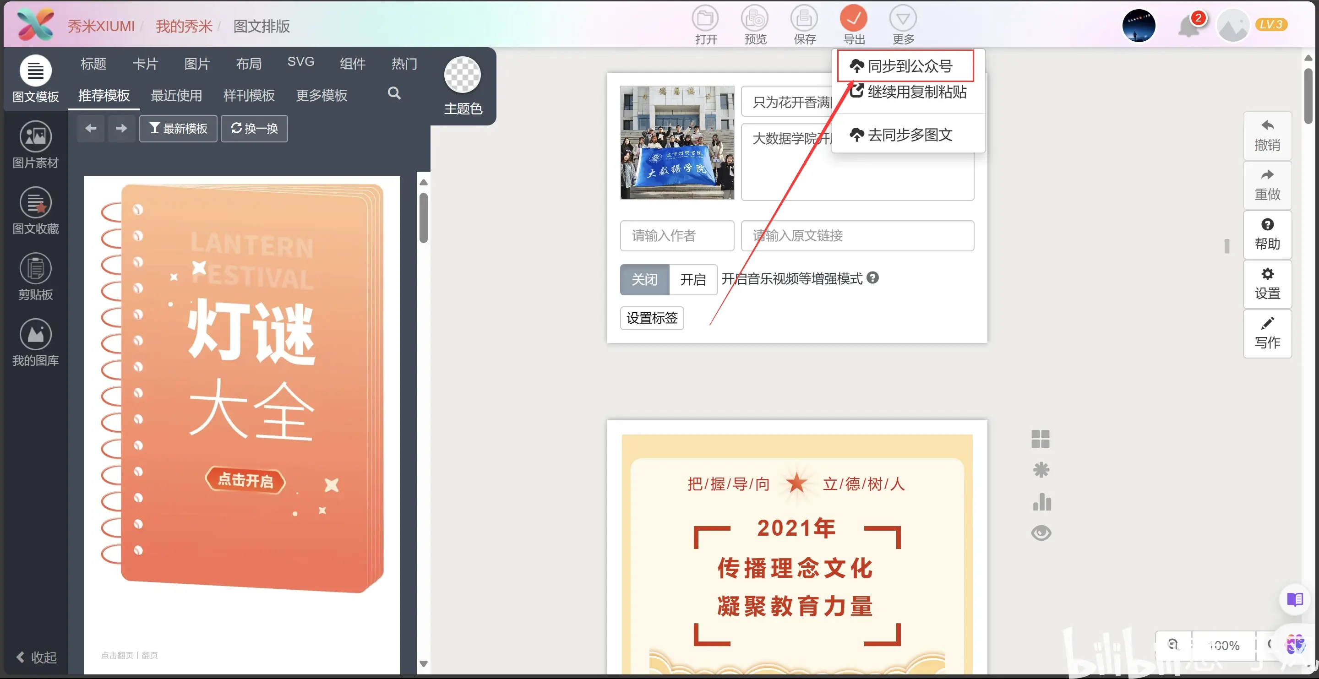1319x679 pixels.
Task: Select 开启 for enhanced mode
Action: click(x=693, y=280)
